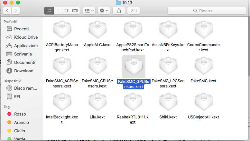
Task: Select the AsusNBFnKeys.kext icon
Action: [x=168, y=30]
